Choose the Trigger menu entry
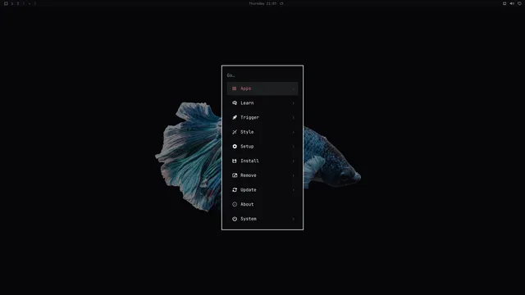525x295 pixels. 262,117
